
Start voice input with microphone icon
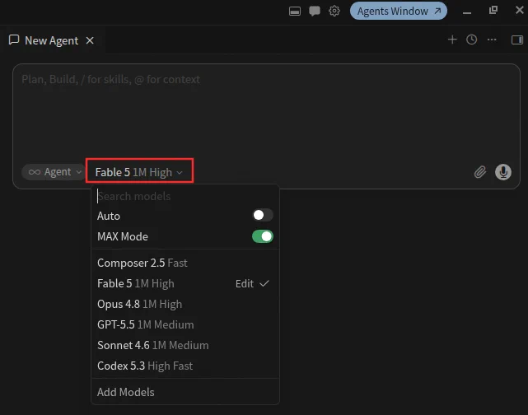click(503, 172)
